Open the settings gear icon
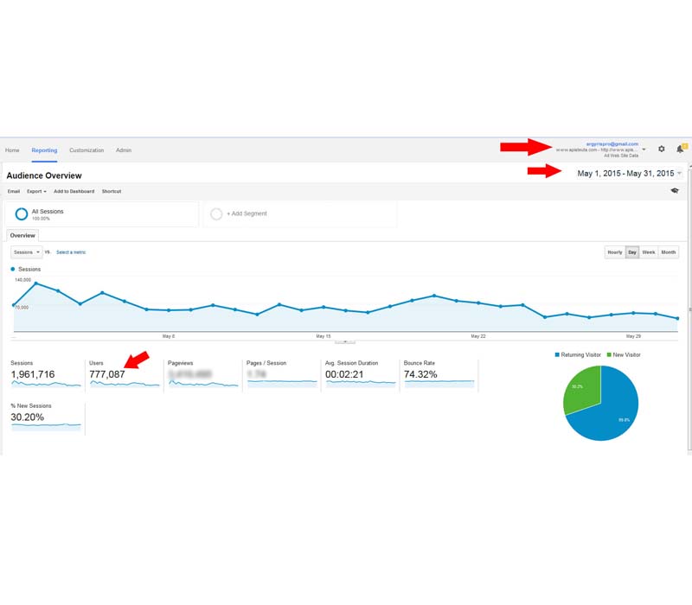 click(x=662, y=150)
